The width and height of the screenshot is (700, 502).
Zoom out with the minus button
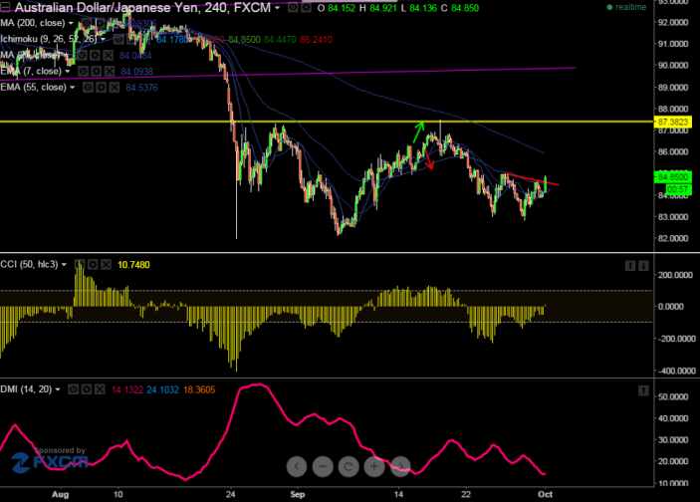(x=323, y=467)
